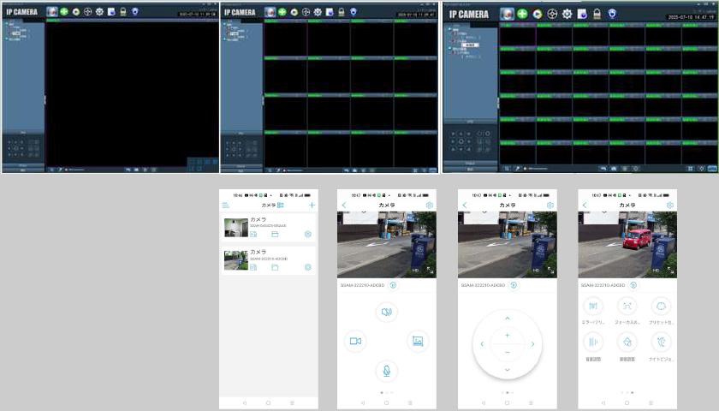
Task: Open the PTZ wheel icon in the 16-view IP Camera window
Action: point(306,12)
